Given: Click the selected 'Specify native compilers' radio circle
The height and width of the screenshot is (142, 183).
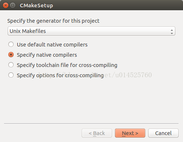Looking at the screenshot, I should pyautogui.click(x=11, y=55).
